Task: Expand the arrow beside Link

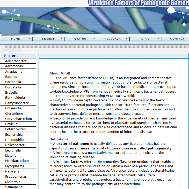Action: pyautogui.click(x=159, y=39)
